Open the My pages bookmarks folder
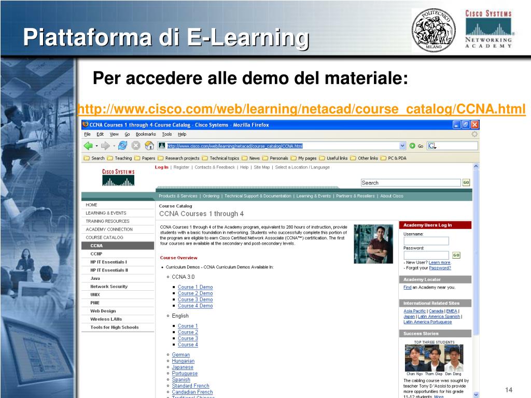 tap(303, 158)
